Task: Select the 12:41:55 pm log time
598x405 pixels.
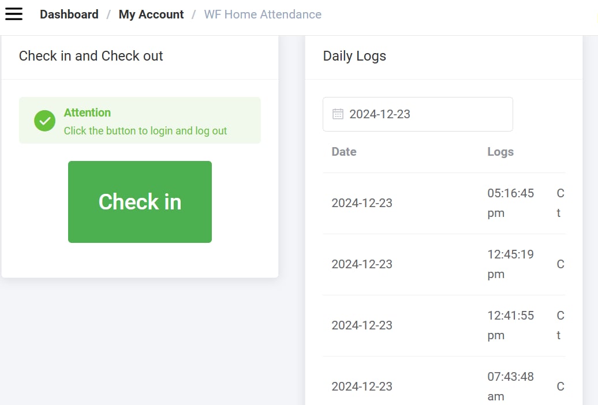Action: tap(510, 325)
